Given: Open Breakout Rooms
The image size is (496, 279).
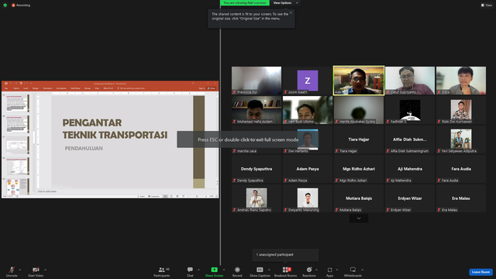Looking at the screenshot, I should [286, 271].
